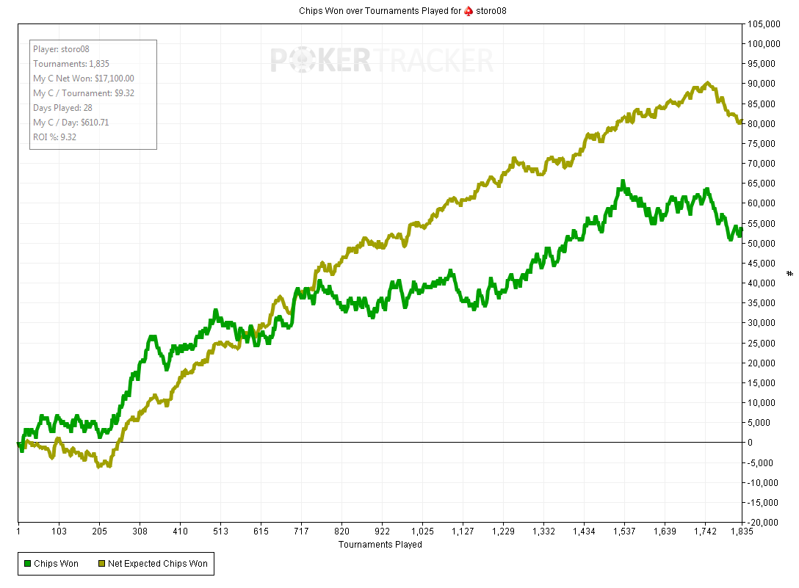Click the chart title text above the graph
This screenshot has width=799, height=588.
[380, 11]
